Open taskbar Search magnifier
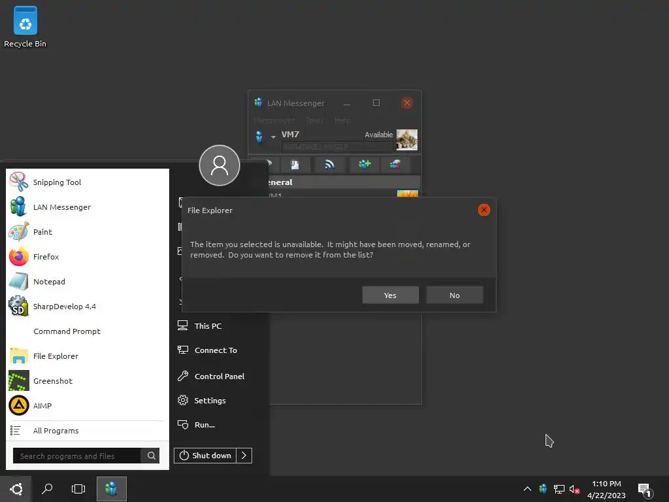The width and height of the screenshot is (669, 502). coord(47,489)
